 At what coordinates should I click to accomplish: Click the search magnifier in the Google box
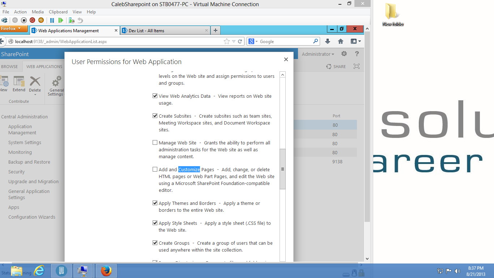316,41
